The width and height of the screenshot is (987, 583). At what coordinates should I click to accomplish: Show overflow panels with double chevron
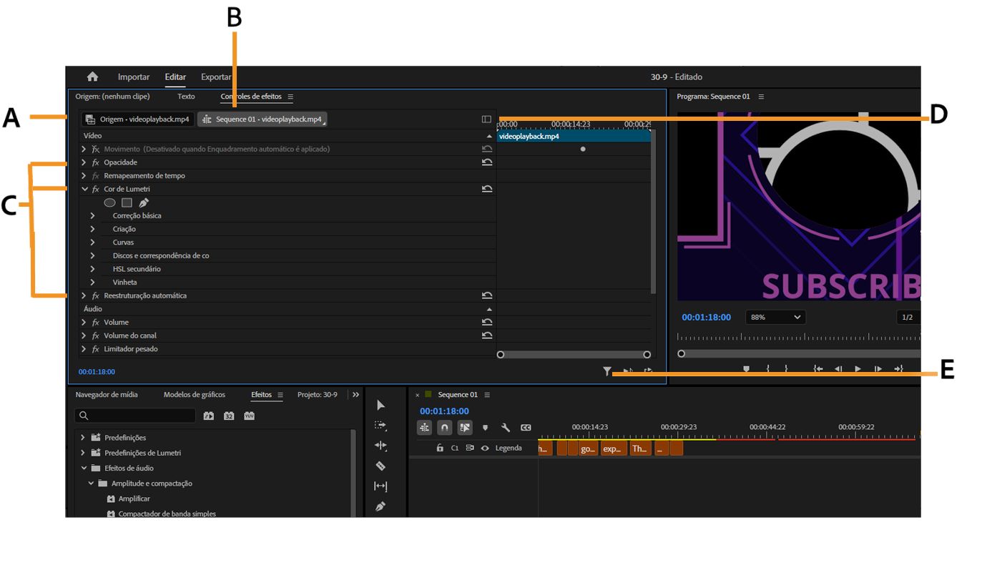point(355,395)
